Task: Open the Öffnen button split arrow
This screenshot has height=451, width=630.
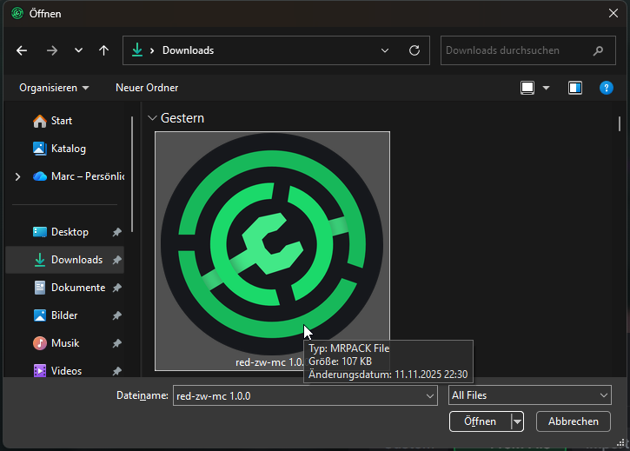Action: tap(518, 421)
